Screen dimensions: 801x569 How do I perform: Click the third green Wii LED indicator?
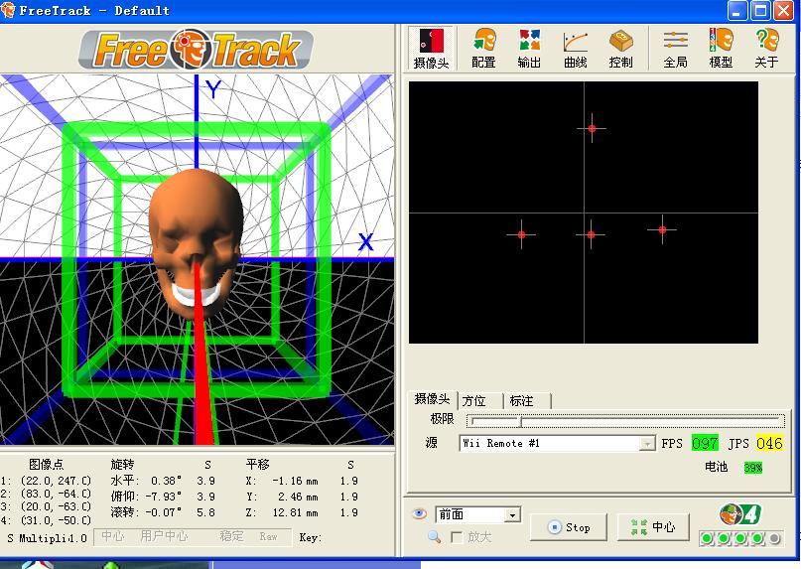pos(740,538)
